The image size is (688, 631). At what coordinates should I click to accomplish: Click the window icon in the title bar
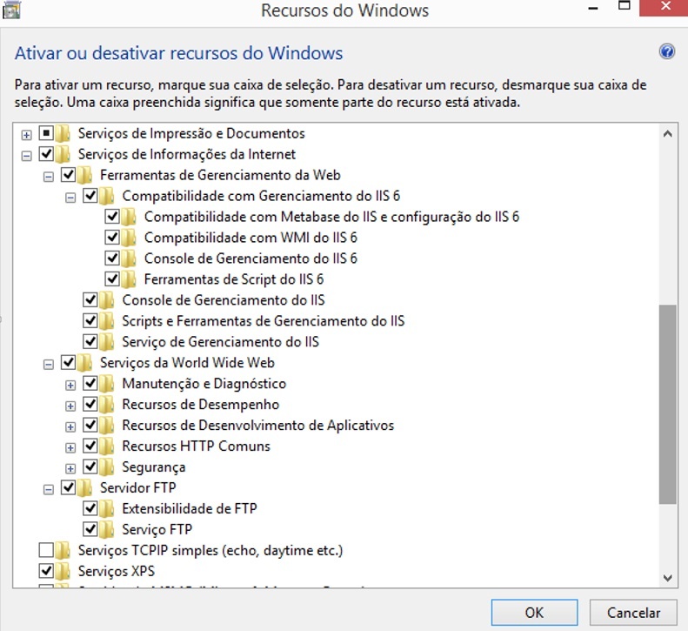point(11,9)
